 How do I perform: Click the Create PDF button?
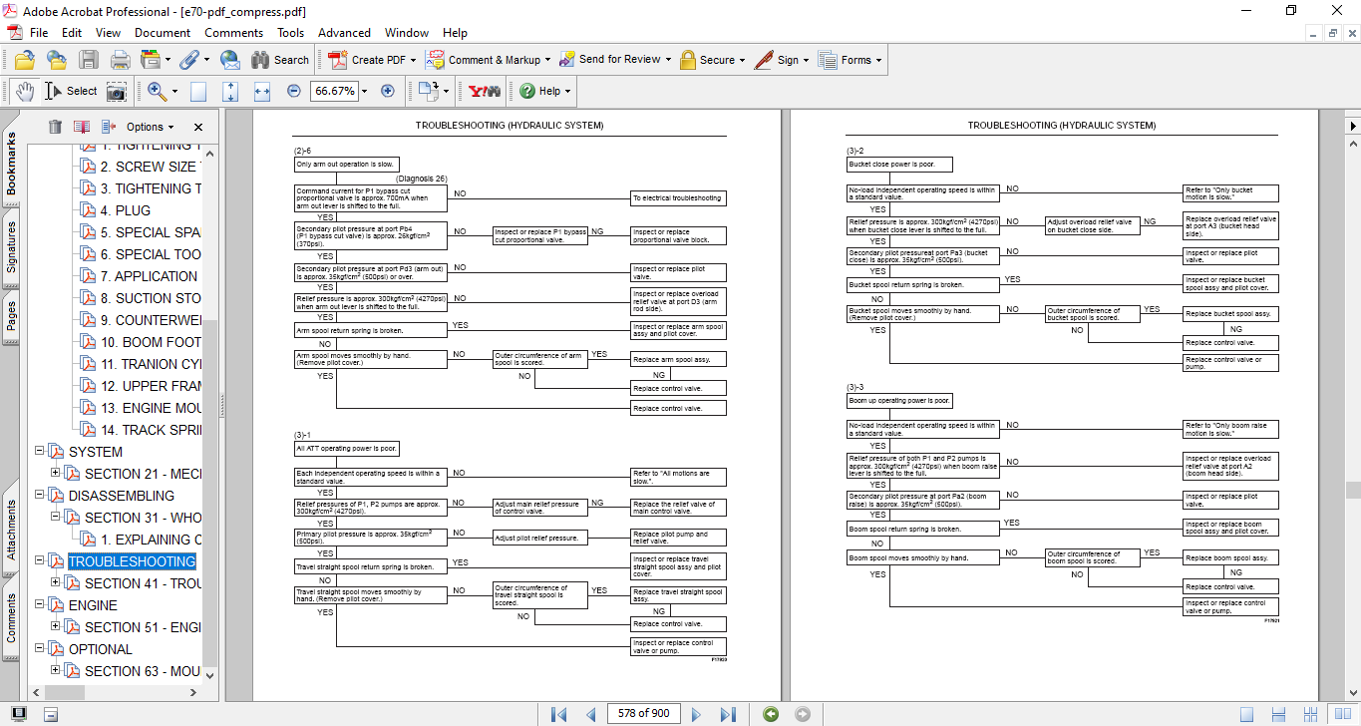click(x=368, y=60)
